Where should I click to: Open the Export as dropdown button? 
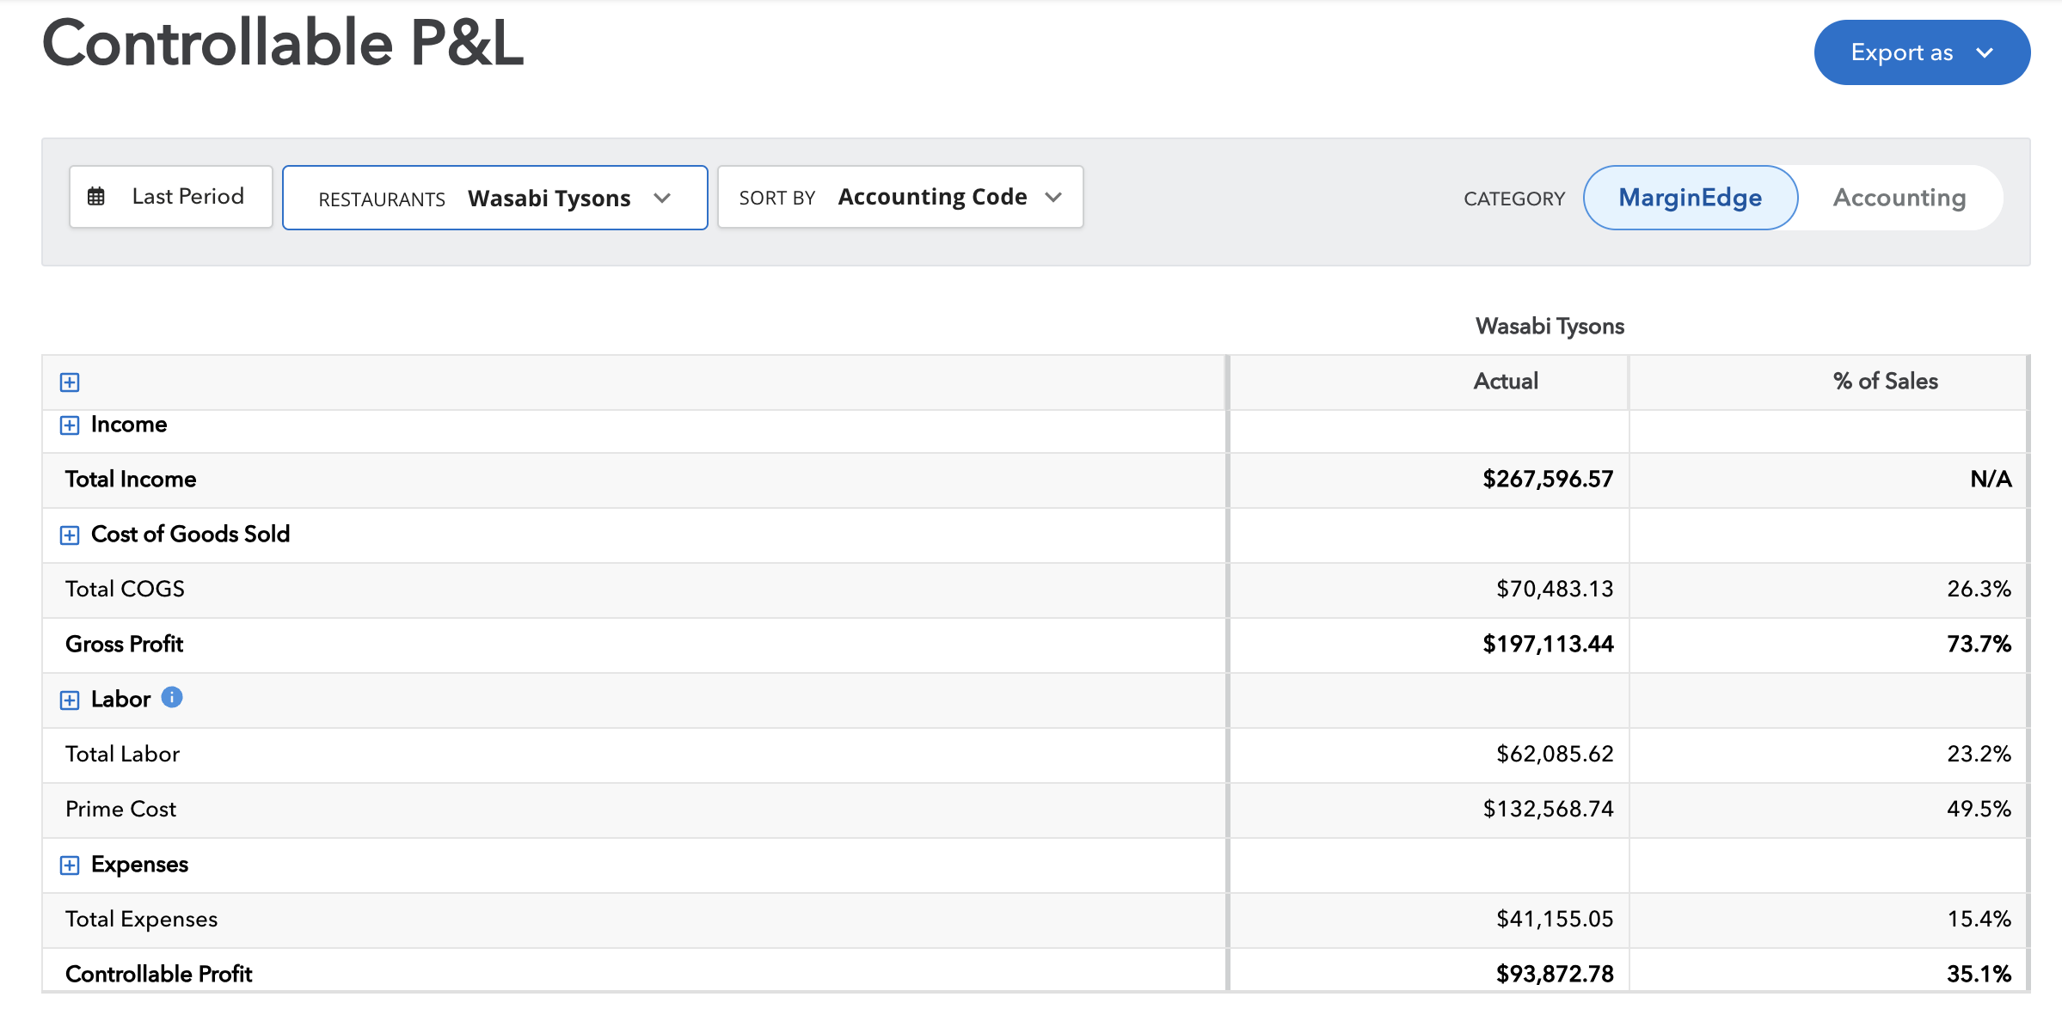(1922, 52)
